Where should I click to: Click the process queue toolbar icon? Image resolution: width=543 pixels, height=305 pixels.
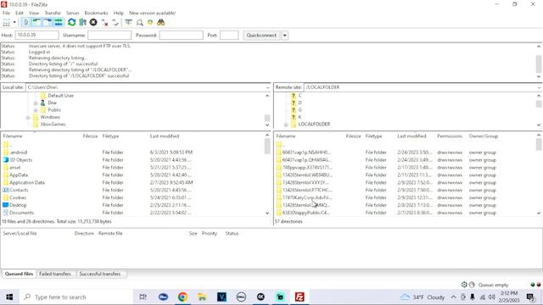[82, 23]
